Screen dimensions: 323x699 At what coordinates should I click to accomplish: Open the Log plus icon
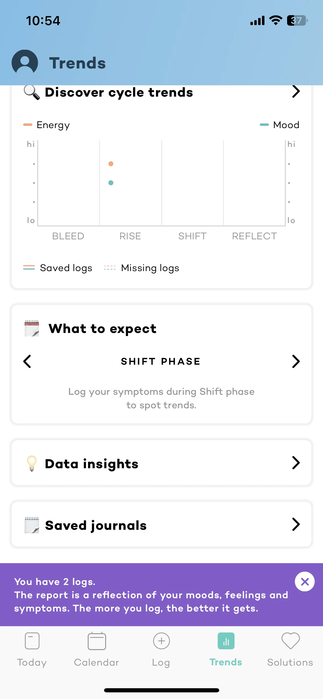coord(161,641)
